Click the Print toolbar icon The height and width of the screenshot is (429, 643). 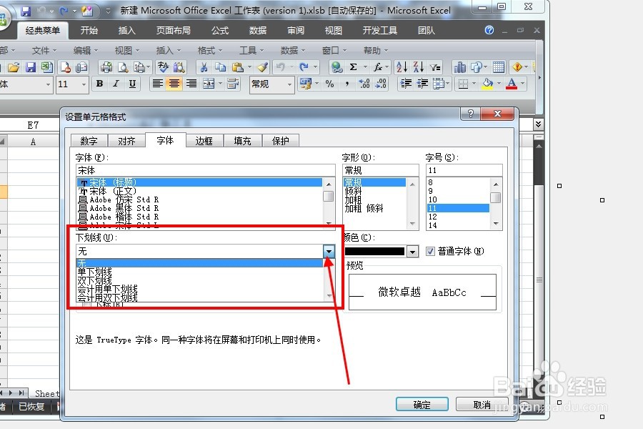[106, 67]
